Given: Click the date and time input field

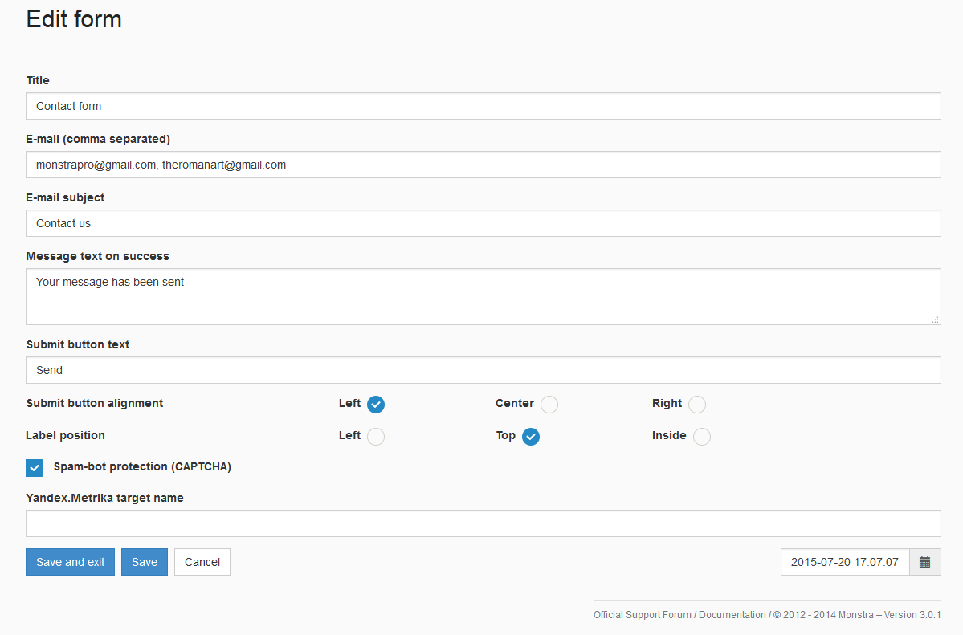Looking at the screenshot, I should [844, 562].
